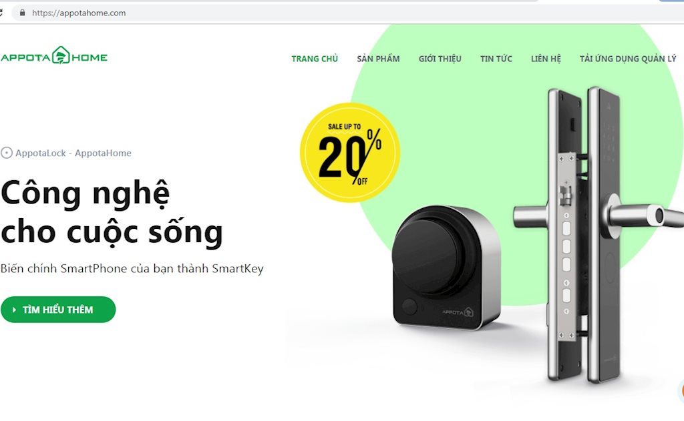
Task: Open the Trang chủ menu item
Action: (315, 59)
